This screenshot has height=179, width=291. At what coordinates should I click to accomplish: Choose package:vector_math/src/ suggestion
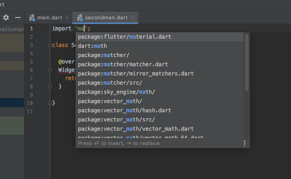[160, 120]
